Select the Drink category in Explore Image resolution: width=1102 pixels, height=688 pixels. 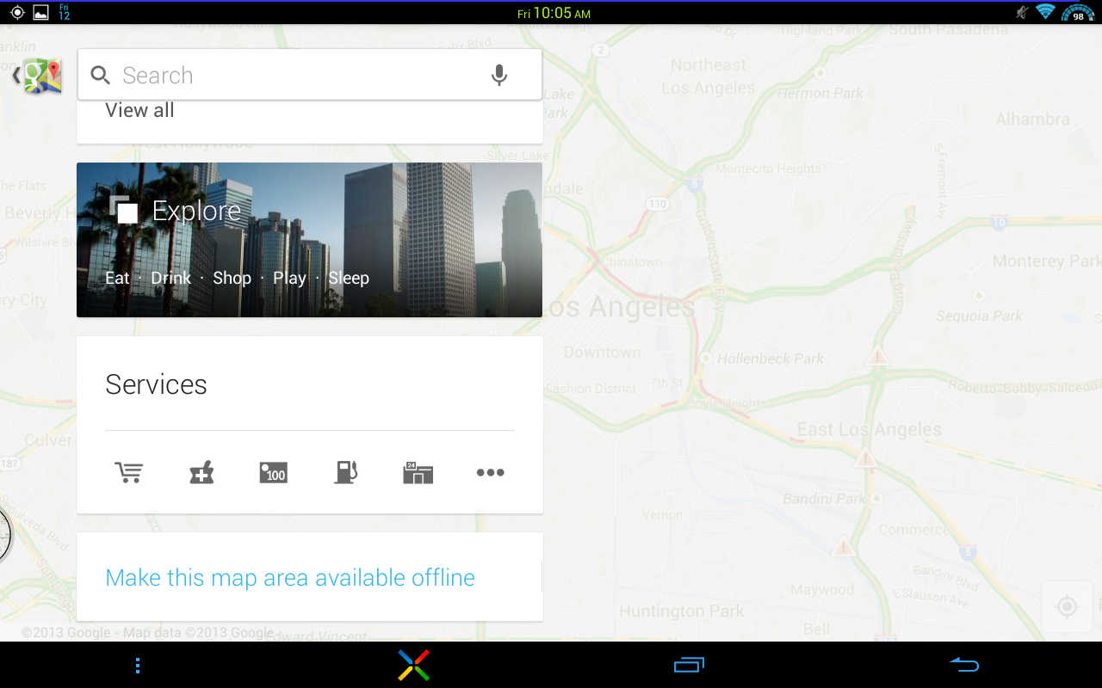171,278
